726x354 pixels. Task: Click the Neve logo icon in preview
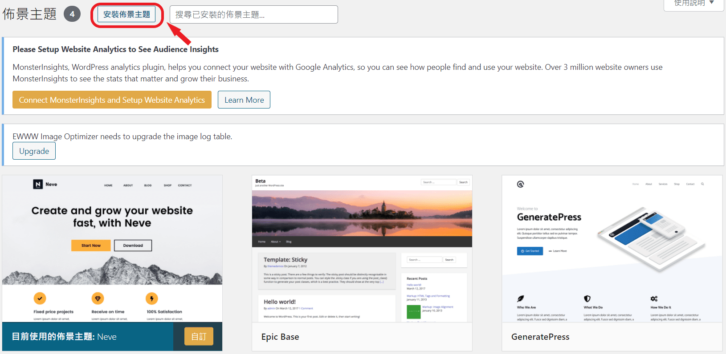coord(38,184)
